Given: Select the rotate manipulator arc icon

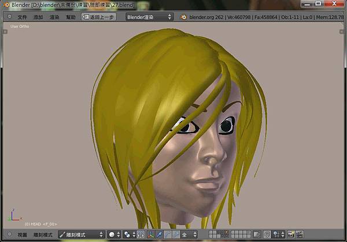Looking at the screenshot, I should [168, 235].
